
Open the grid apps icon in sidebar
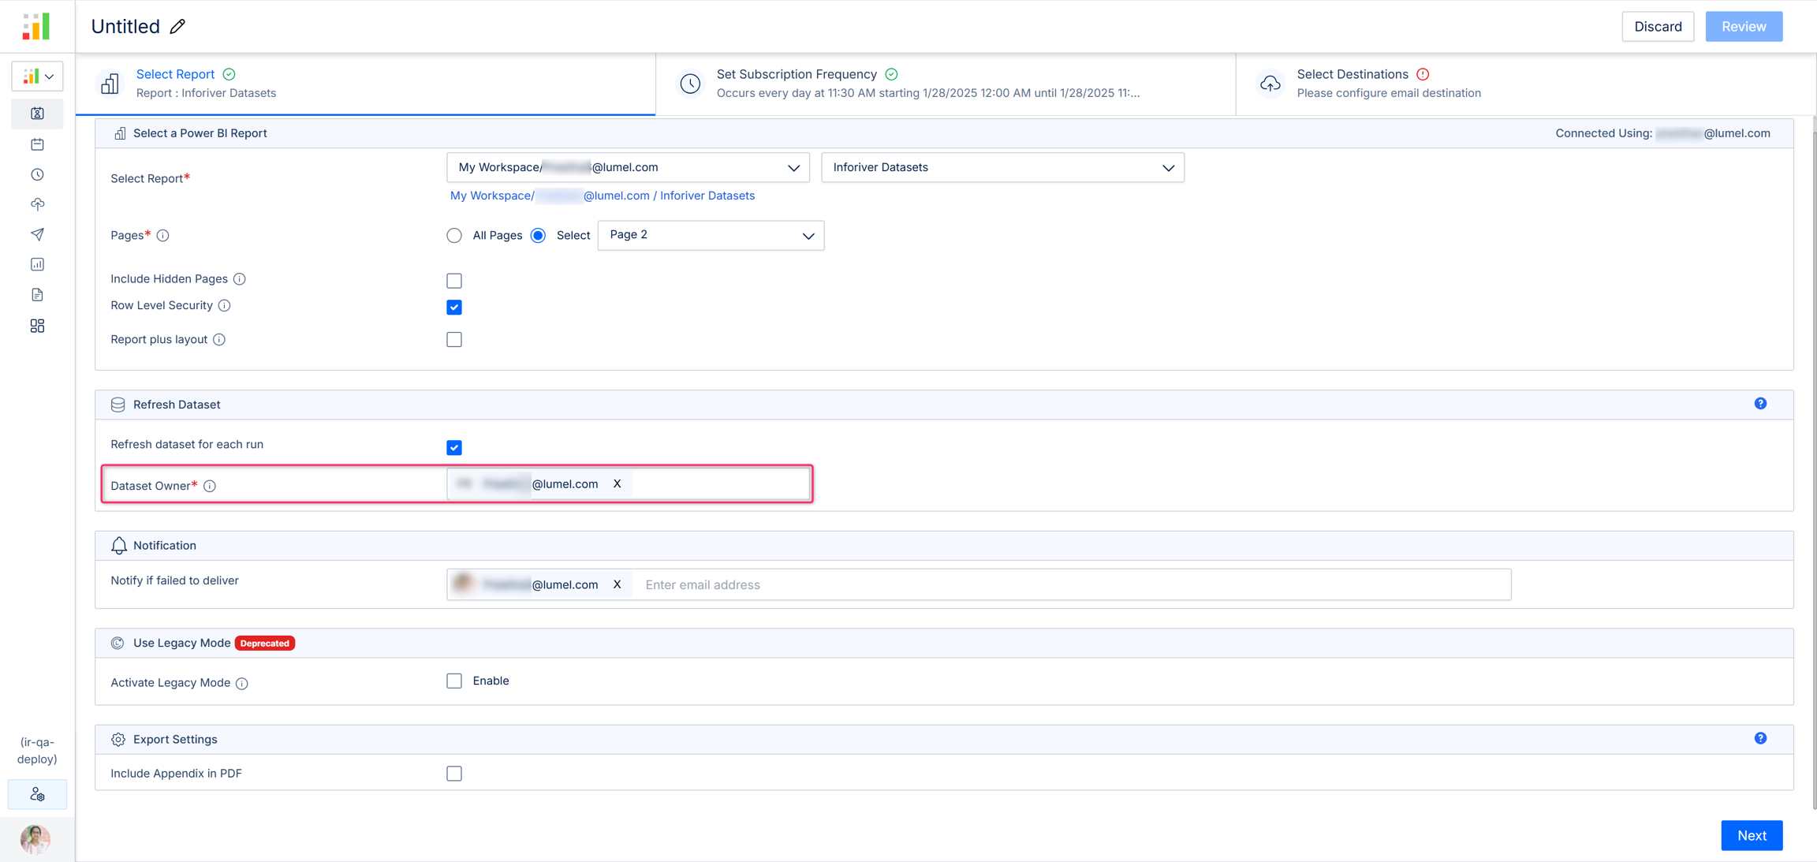click(x=37, y=326)
